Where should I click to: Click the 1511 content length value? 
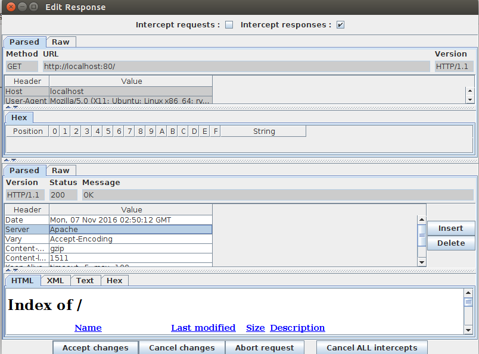click(x=130, y=258)
